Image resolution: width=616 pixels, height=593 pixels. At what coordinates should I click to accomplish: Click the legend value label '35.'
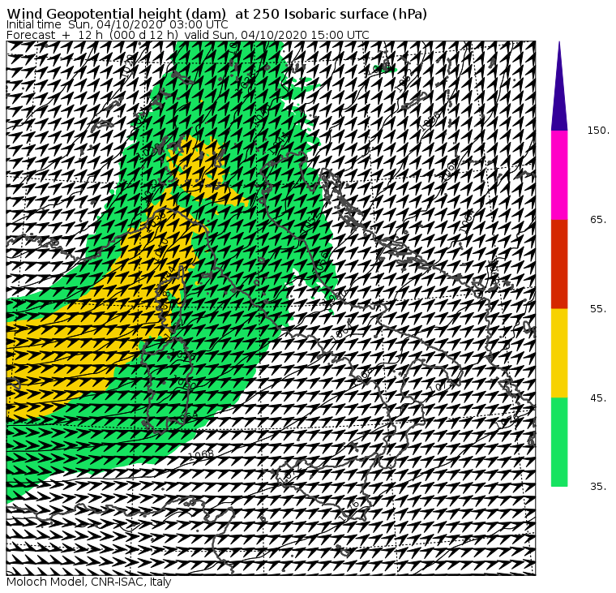pyautogui.click(x=599, y=487)
